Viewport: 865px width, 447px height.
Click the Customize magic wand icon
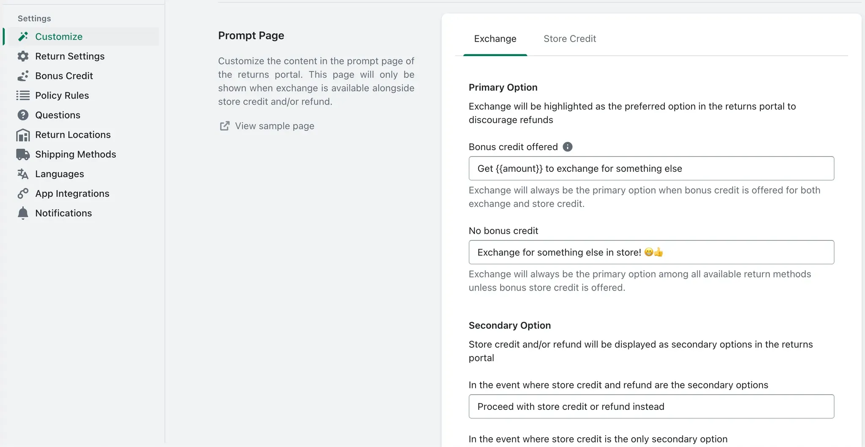coord(23,37)
